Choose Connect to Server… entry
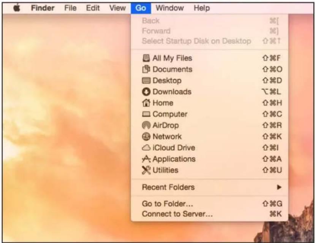 [209, 214]
